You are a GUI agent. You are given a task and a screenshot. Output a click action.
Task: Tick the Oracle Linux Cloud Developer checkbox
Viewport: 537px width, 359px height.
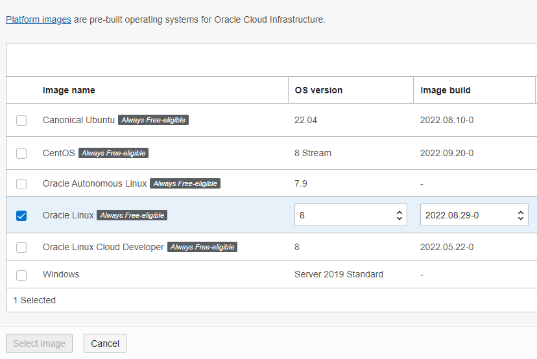21,247
